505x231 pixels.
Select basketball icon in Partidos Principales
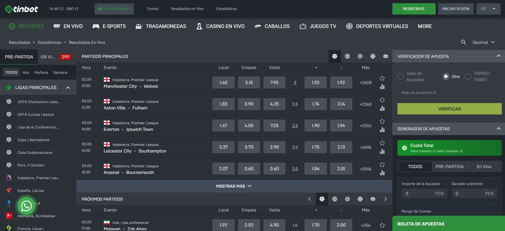347,56
